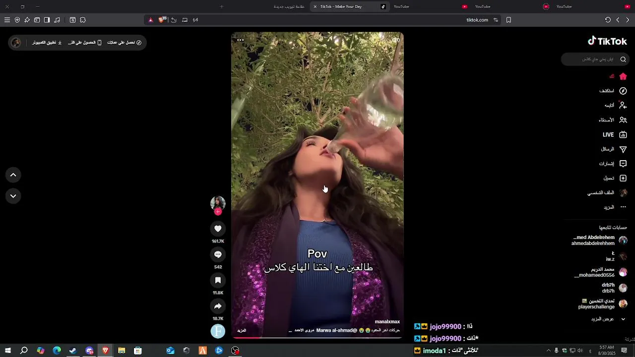Open the extensions puzzle icon
635x357 pixels.
click(83, 20)
